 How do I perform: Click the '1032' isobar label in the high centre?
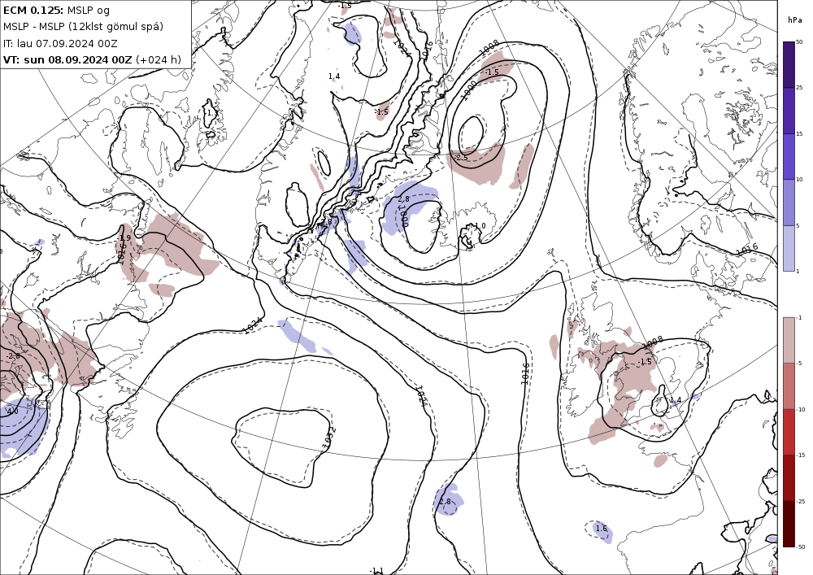pyautogui.click(x=330, y=437)
